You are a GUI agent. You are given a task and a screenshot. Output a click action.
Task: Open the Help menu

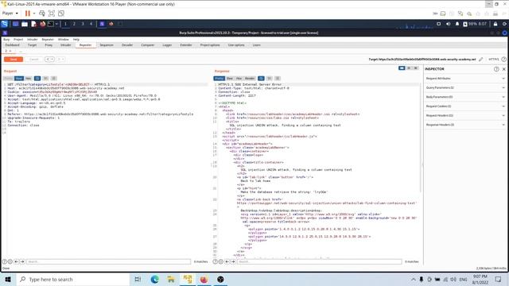coord(76,39)
